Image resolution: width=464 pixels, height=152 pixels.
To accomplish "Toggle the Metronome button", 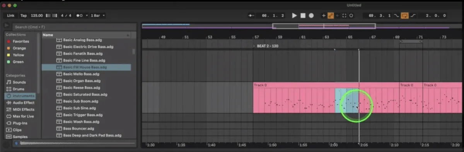I will pyautogui.click(x=79, y=15).
